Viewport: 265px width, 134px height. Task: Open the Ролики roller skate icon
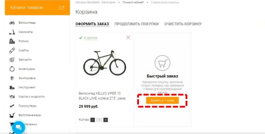[12, 41]
